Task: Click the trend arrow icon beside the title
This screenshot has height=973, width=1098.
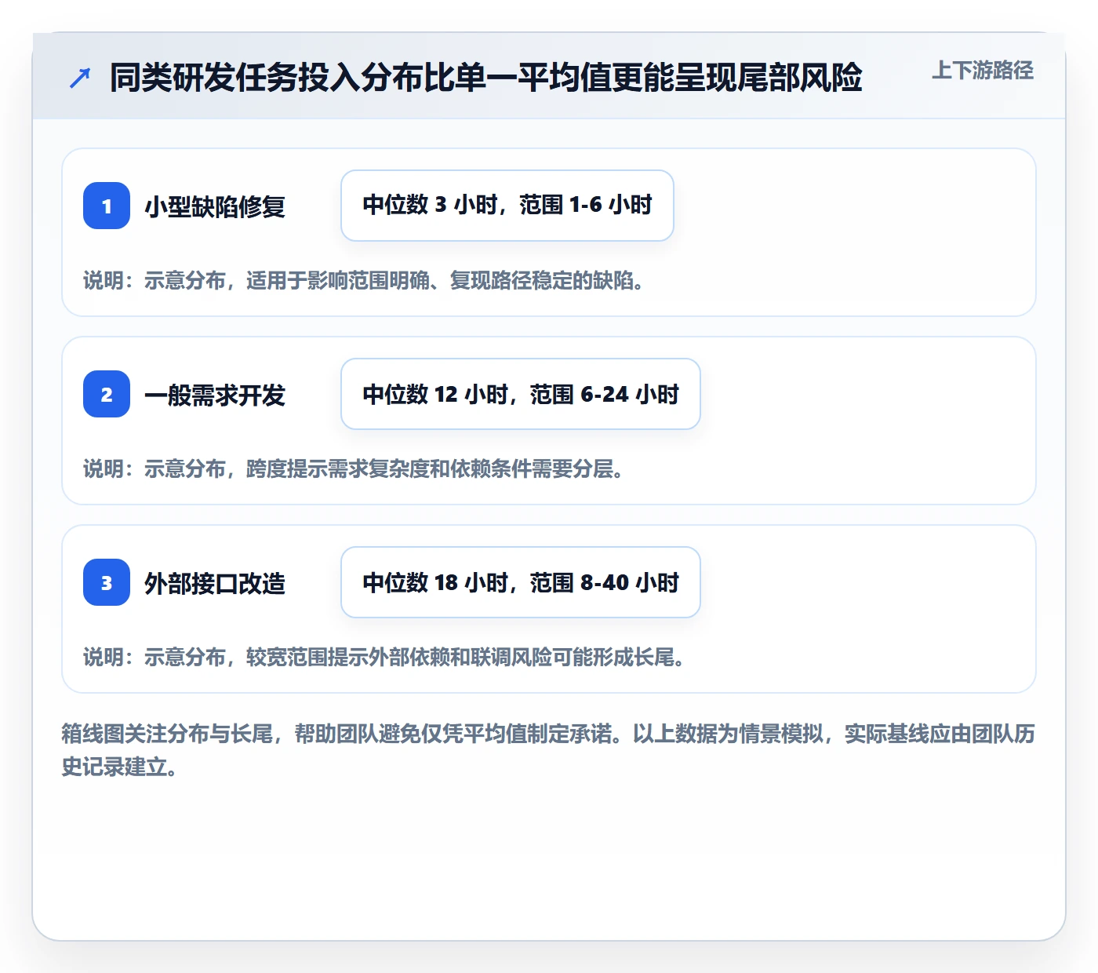Action: pyautogui.click(x=80, y=78)
